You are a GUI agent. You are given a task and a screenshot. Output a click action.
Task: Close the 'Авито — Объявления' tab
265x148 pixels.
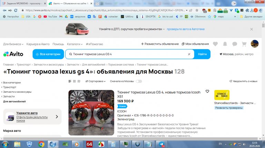pos(91,3)
